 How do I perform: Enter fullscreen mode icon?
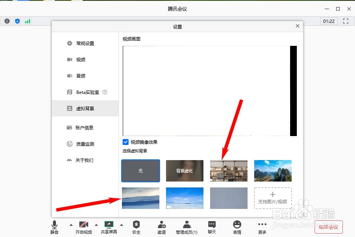tap(346, 21)
